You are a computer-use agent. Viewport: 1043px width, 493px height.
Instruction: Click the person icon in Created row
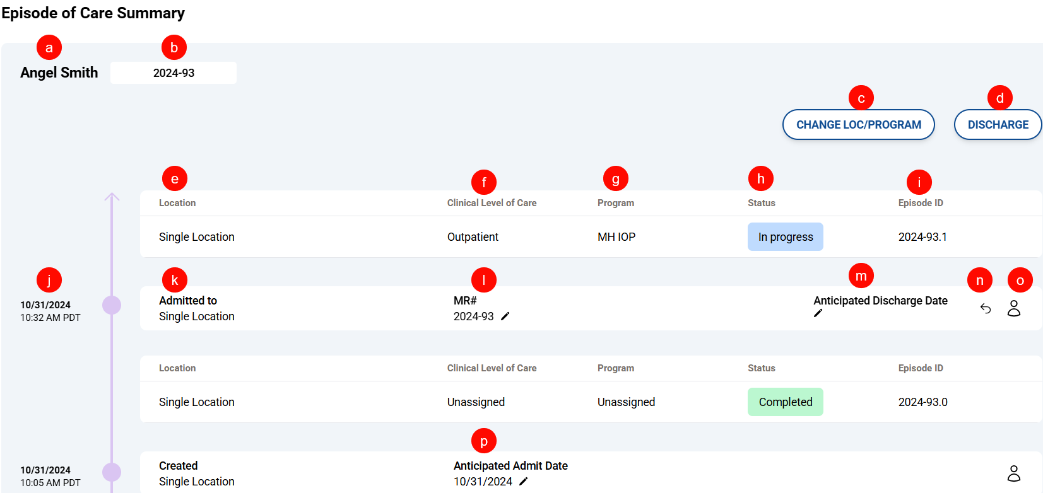[x=1013, y=473]
